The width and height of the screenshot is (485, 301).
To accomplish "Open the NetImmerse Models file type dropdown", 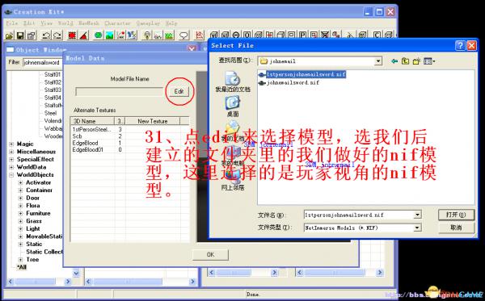I will 417,228.
